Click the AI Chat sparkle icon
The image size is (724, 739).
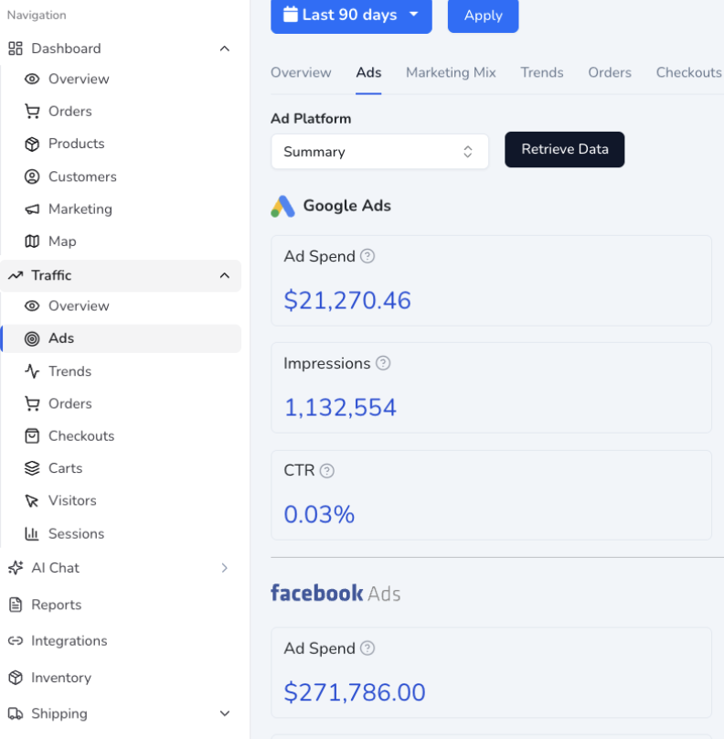click(x=16, y=568)
